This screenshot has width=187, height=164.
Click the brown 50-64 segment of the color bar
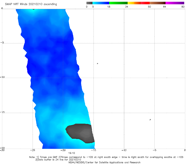coord(157,3)
